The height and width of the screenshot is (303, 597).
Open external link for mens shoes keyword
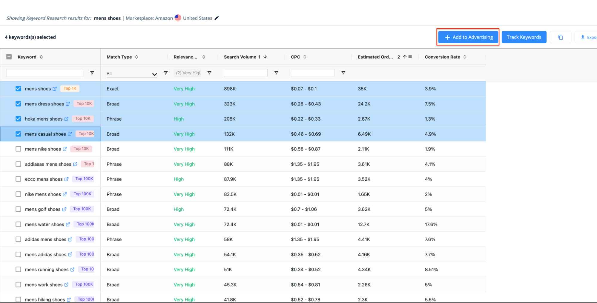(x=55, y=89)
